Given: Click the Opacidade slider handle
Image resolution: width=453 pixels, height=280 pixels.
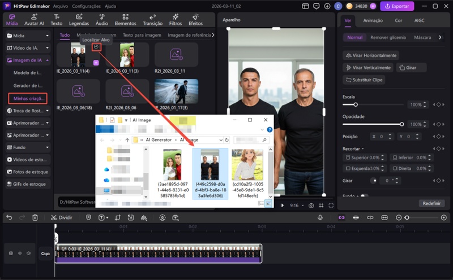Looking at the screenshot, I should pyautogui.click(x=402, y=124).
